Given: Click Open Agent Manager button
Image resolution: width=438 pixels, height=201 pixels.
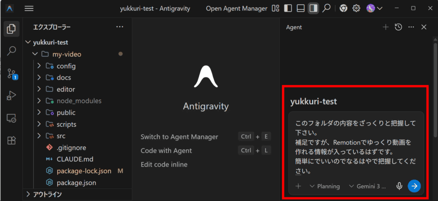Looking at the screenshot, I should click(237, 9).
